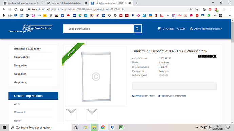Click the Anmelden/Registrieren user icon
Screen dimensions: 234x131
click(191, 29)
